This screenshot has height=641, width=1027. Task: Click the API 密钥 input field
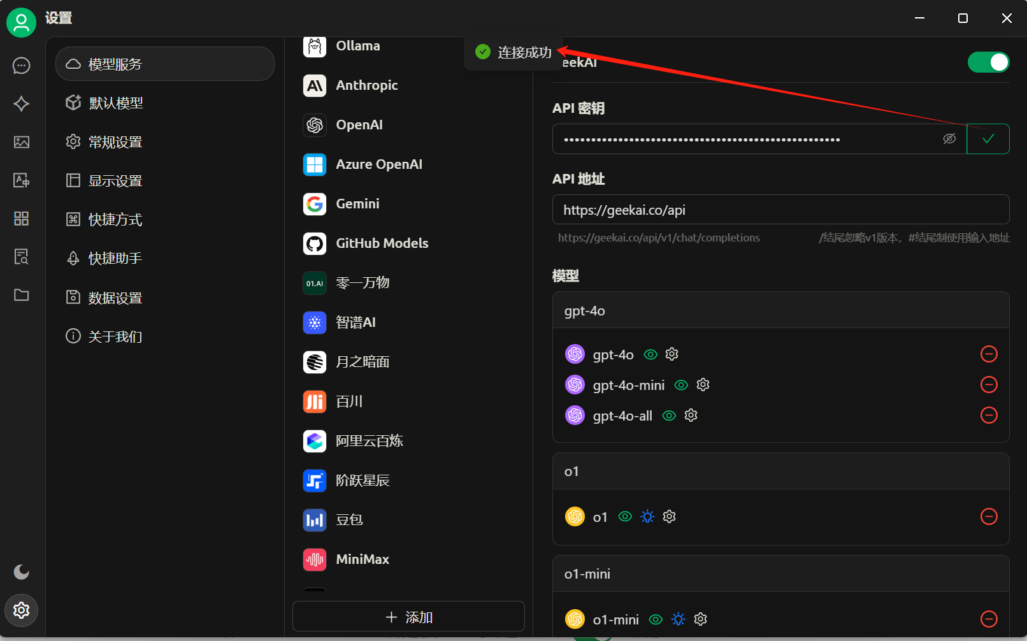(x=759, y=139)
